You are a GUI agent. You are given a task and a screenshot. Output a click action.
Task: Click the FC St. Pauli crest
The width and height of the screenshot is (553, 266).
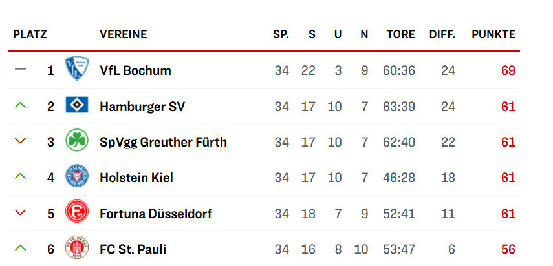point(77,247)
